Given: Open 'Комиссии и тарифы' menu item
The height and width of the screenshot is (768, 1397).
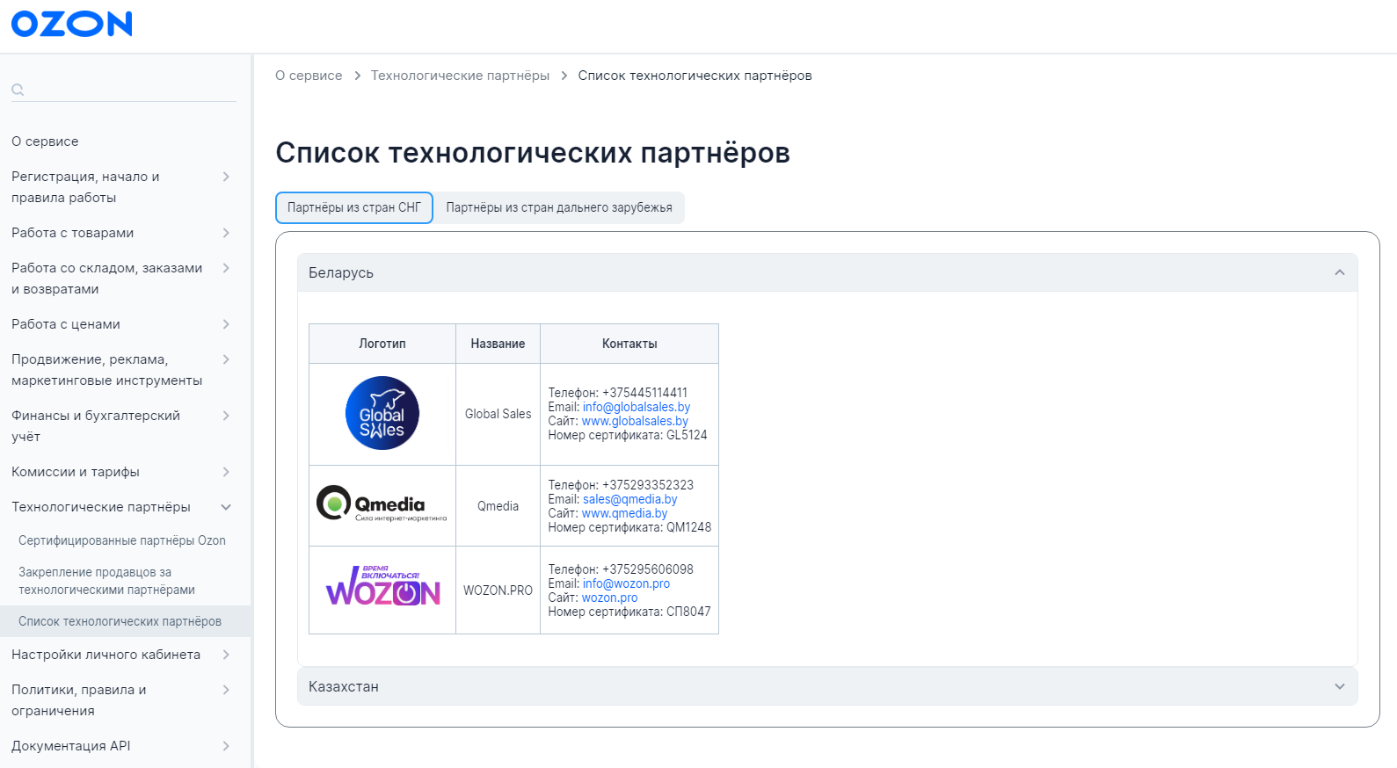Looking at the screenshot, I should pos(76,472).
